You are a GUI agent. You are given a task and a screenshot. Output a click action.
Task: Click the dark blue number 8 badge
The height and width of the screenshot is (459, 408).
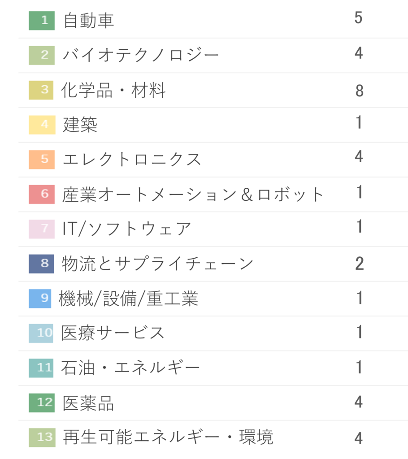tap(41, 264)
